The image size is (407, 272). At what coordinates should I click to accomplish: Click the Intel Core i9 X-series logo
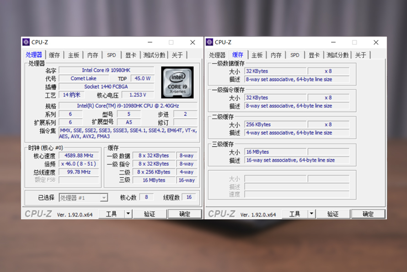tap(177, 82)
